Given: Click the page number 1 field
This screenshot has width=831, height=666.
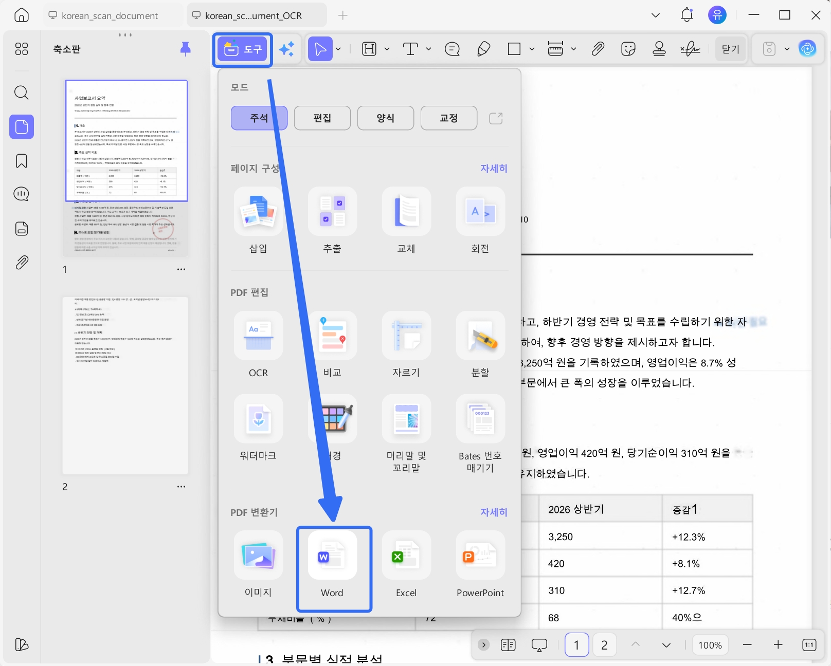Looking at the screenshot, I should 576,645.
